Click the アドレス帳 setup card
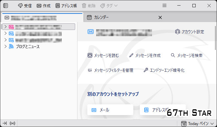The height and width of the screenshot is (127, 217). tap(163, 110)
